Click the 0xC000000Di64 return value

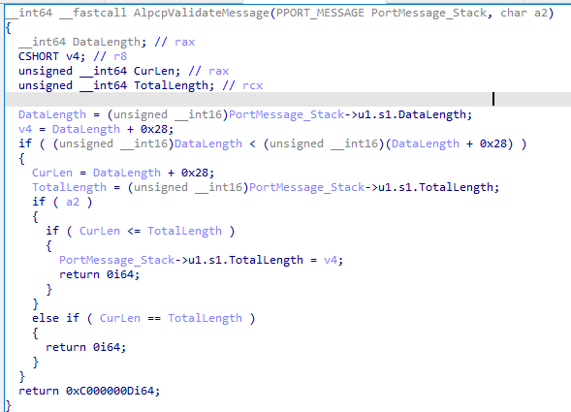110,391
